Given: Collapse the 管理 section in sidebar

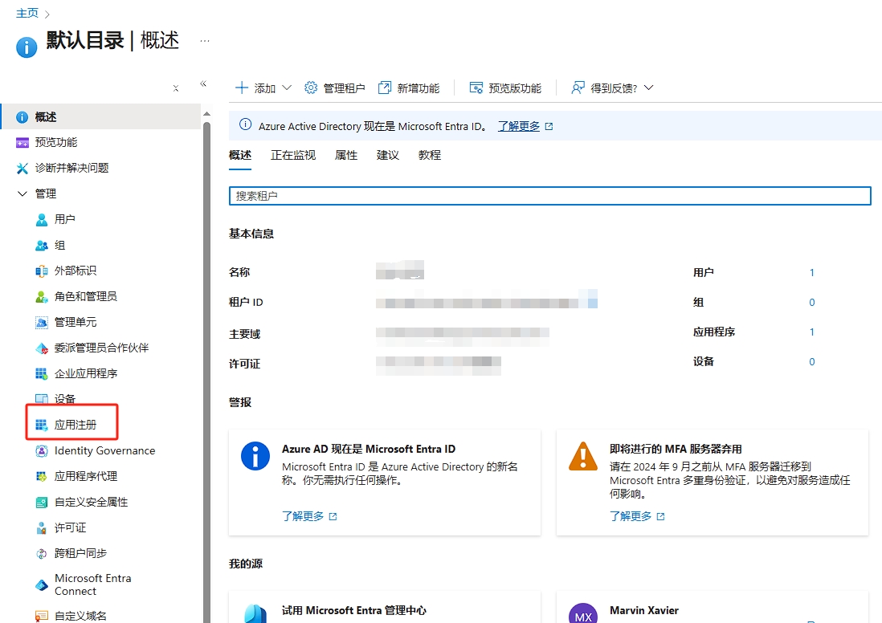Looking at the screenshot, I should click(x=22, y=193).
